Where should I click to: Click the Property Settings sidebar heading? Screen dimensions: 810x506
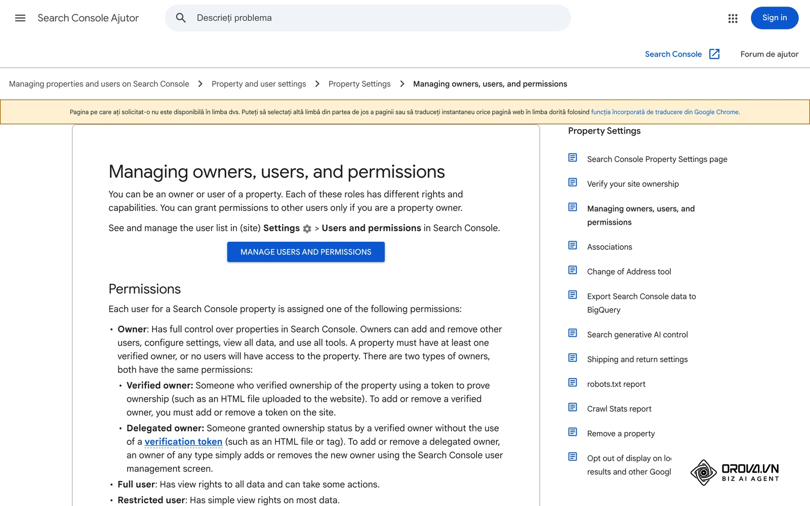[x=604, y=131]
